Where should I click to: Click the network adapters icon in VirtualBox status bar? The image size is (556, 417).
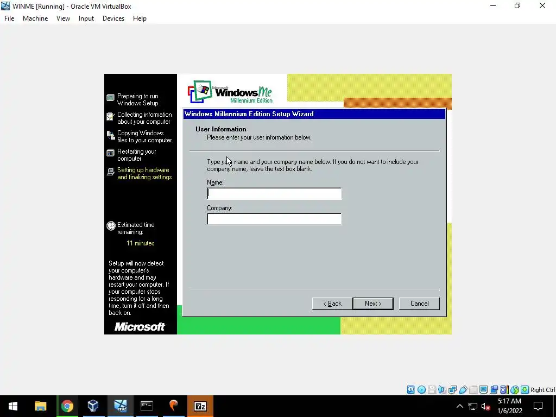point(452,390)
